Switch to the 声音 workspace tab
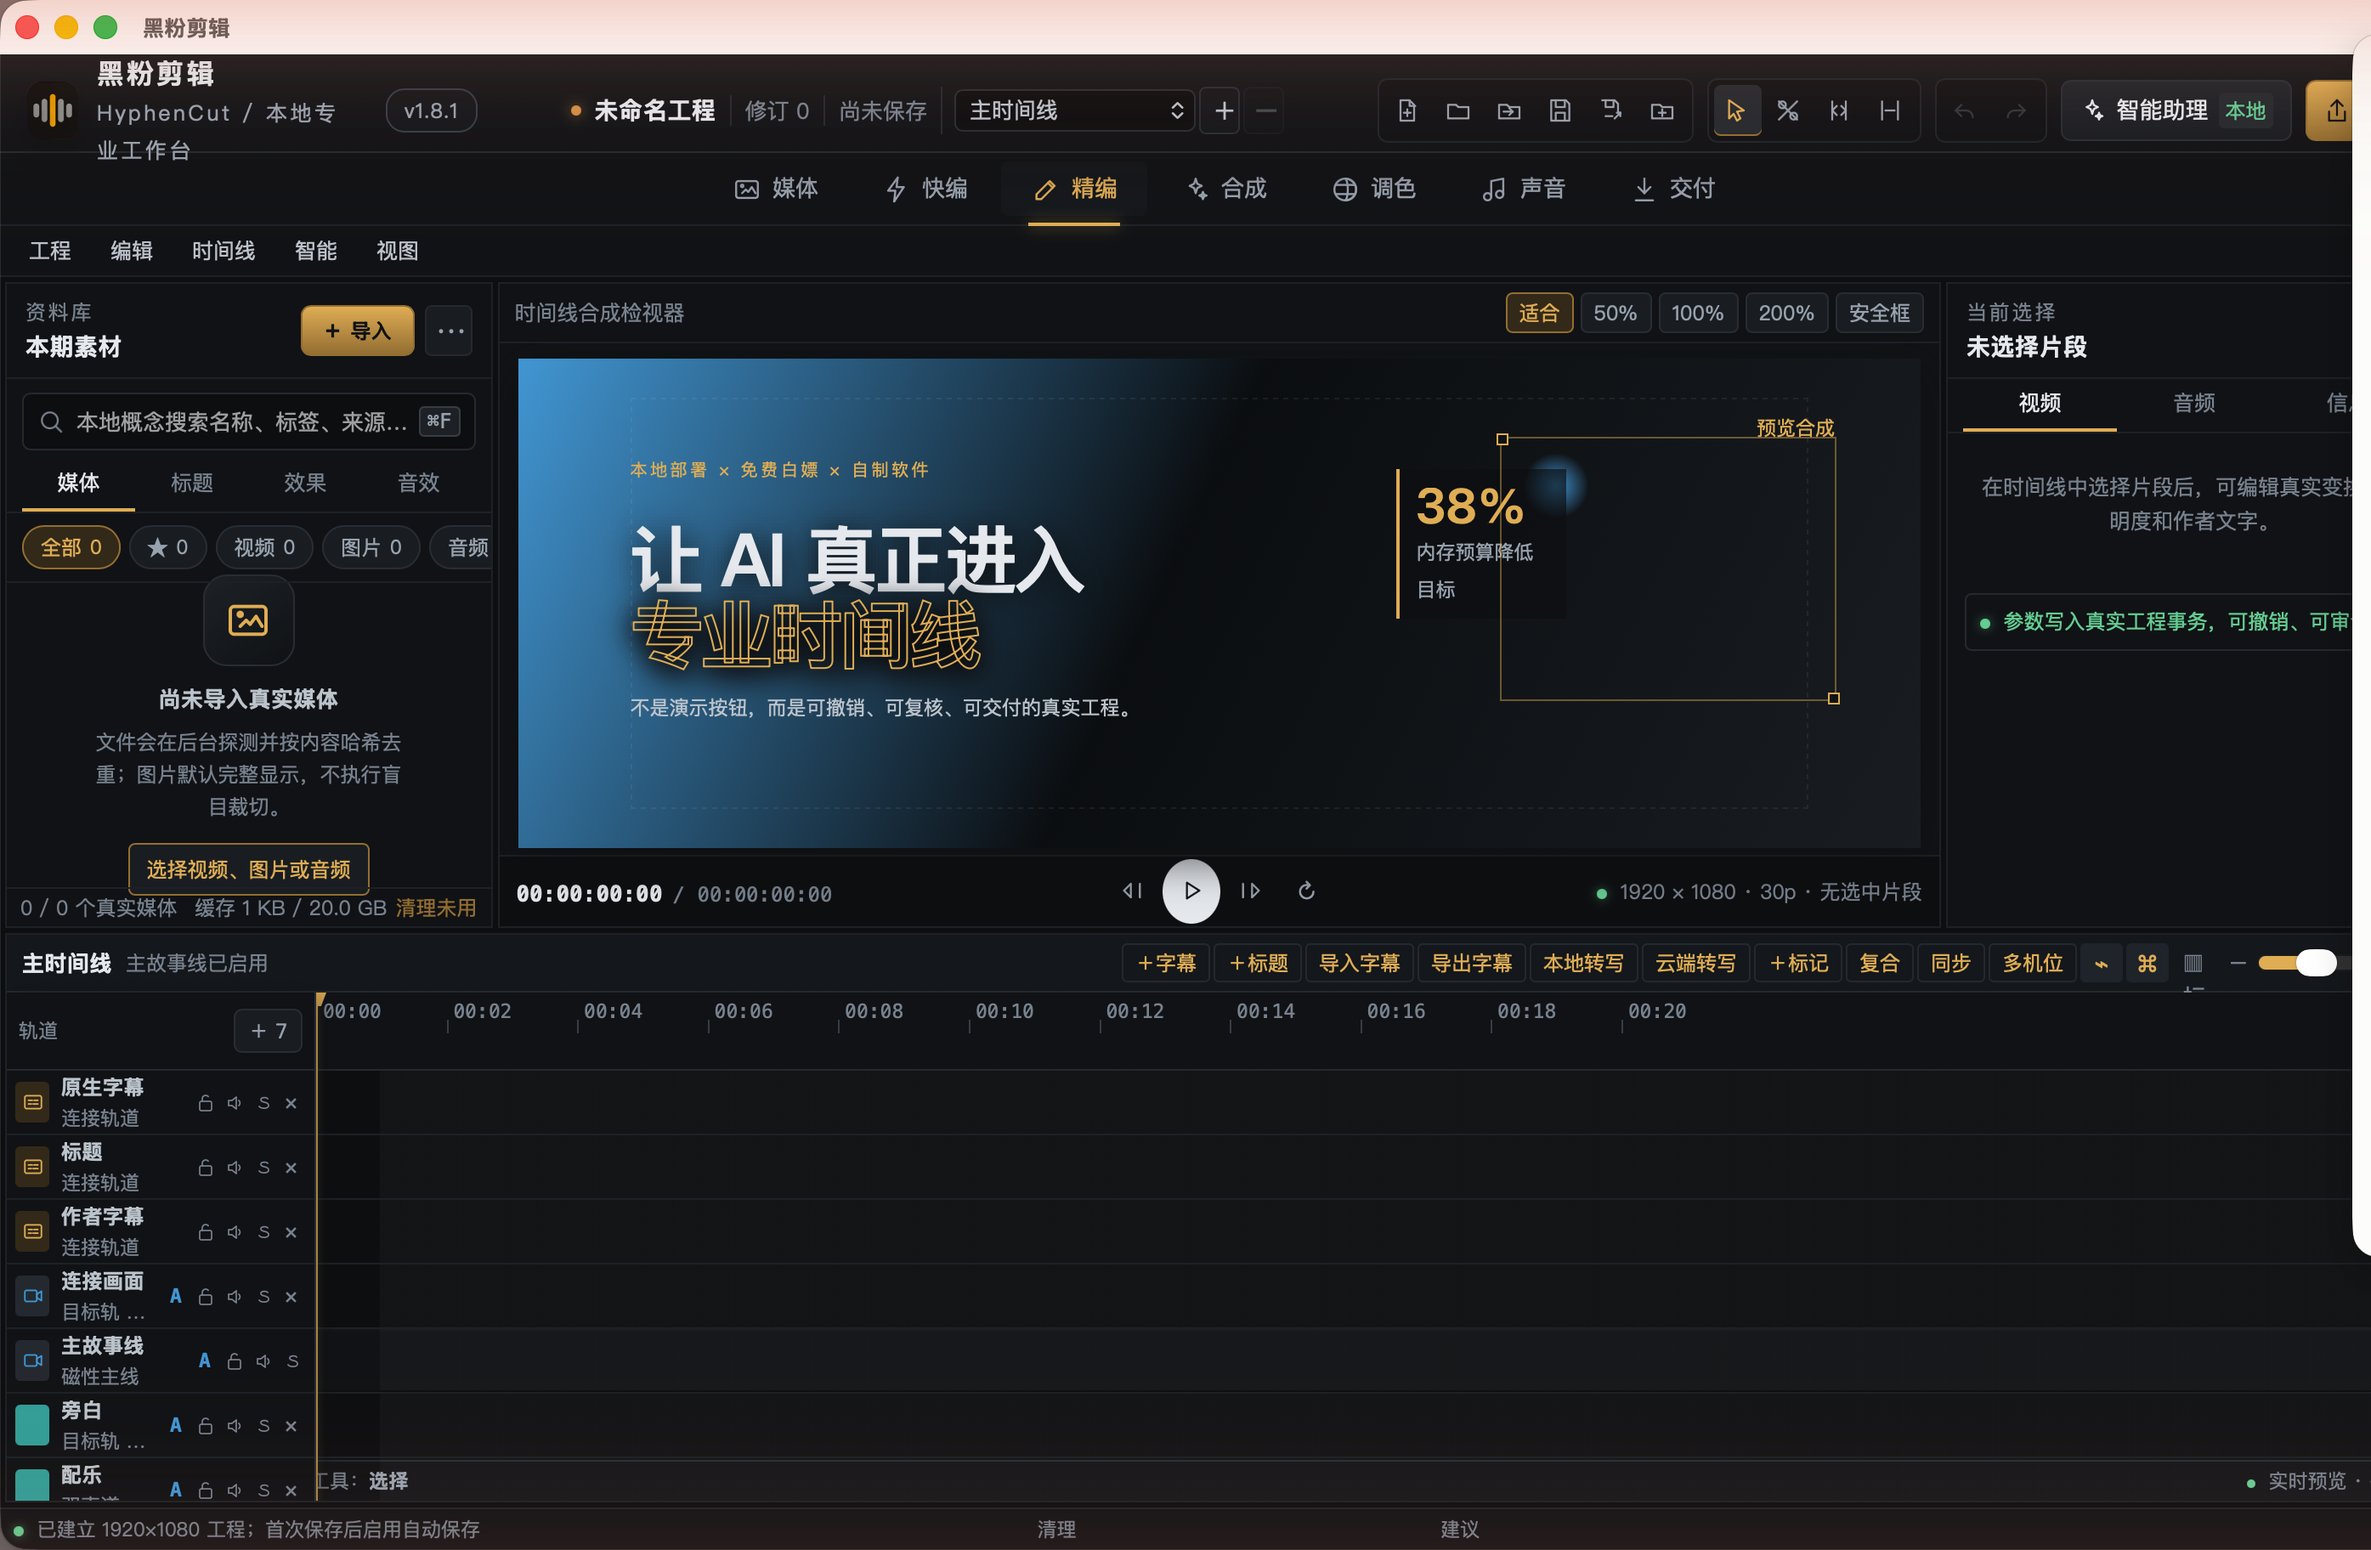 coord(1523,190)
